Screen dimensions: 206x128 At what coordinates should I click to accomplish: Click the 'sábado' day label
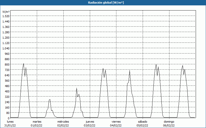coord(143,122)
